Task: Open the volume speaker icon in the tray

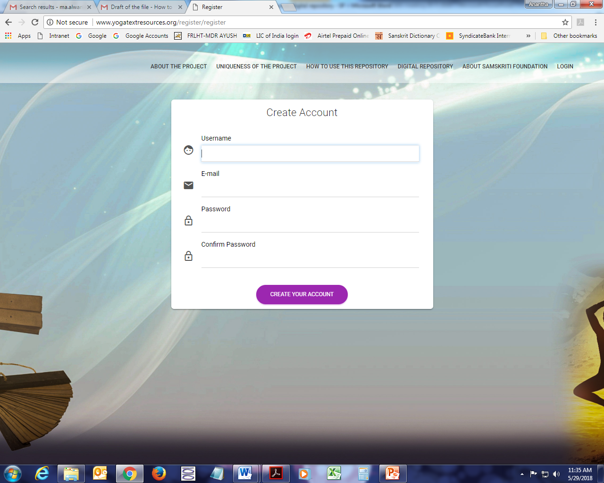Action: click(556, 474)
